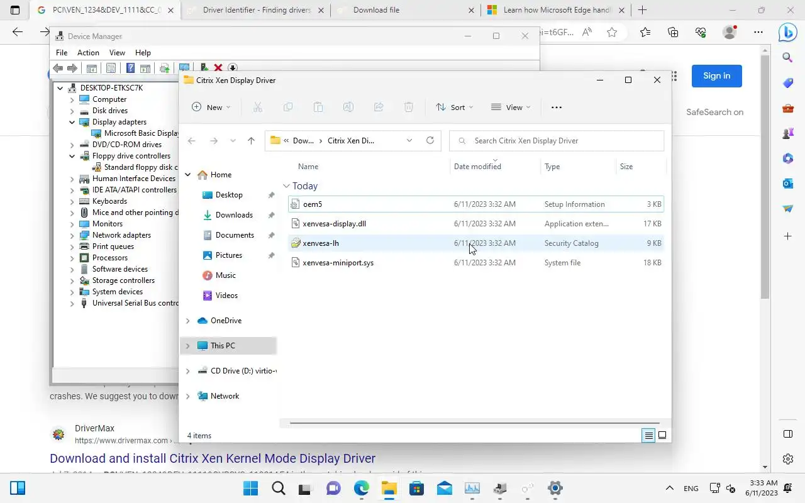Expand Network in the navigation pane

[187, 396]
